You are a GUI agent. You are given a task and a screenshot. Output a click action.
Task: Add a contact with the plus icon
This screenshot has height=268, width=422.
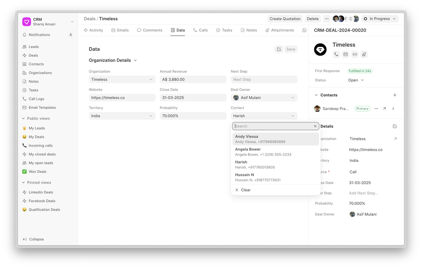(x=394, y=95)
